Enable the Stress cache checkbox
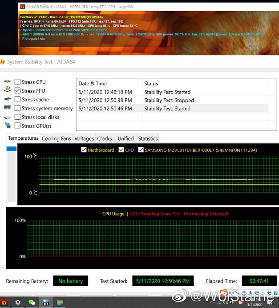This screenshot has height=308, width=279. tap(17, 99)
